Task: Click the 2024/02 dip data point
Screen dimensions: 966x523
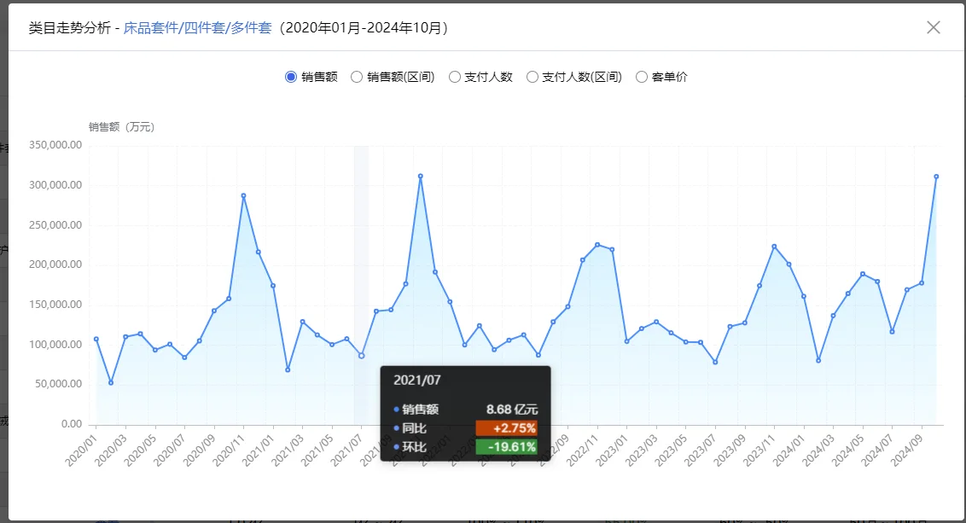Action: point(818,360)
